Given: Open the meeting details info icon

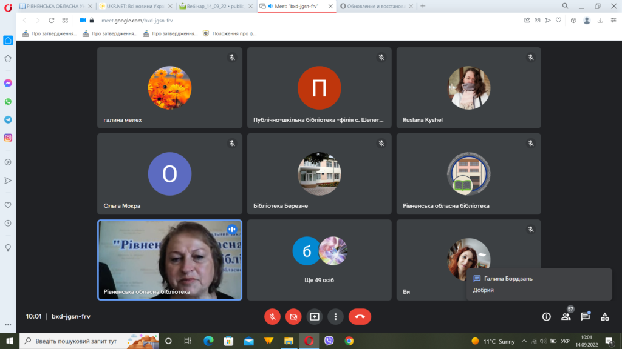Looking at the screenshot, I should coord(546,316).
